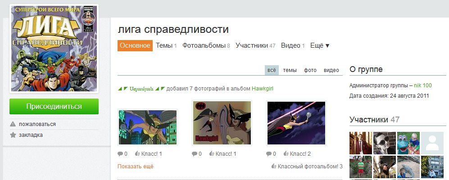Filter feed by фото
The image size is (449, 180).
click(310, 70)
